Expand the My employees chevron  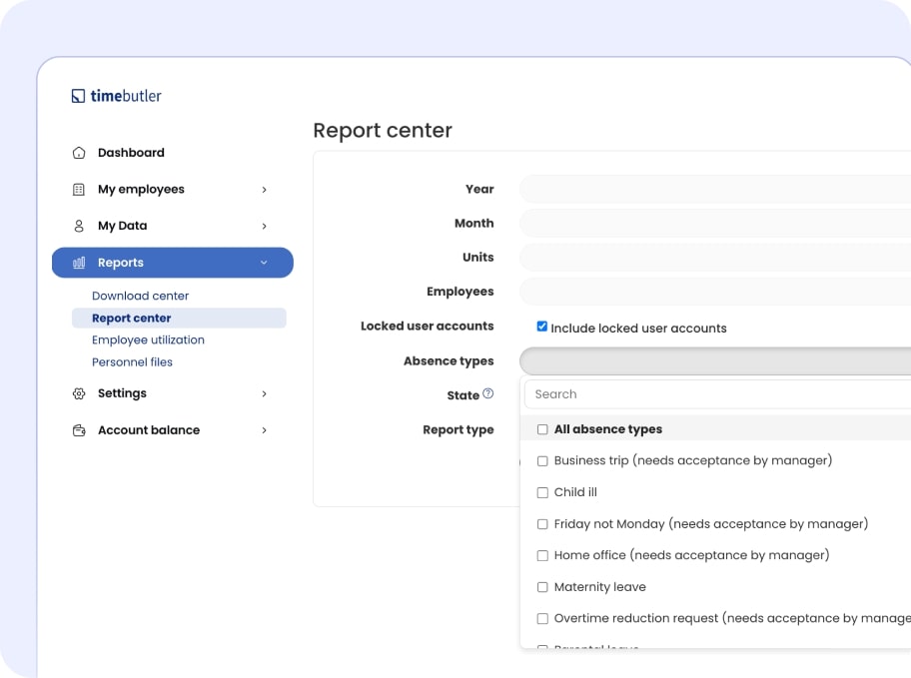coord(264,190)
